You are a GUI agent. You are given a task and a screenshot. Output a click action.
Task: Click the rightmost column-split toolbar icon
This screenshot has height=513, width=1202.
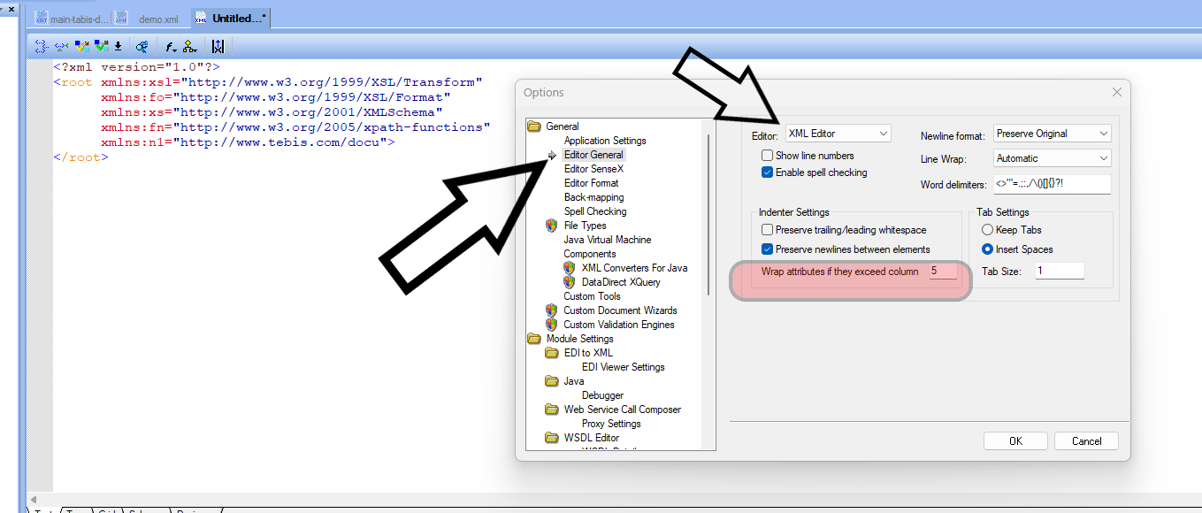click(x=218, y=47)
